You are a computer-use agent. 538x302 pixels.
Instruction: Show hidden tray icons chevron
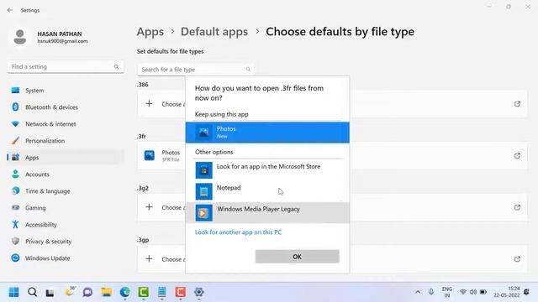point(418,292)
